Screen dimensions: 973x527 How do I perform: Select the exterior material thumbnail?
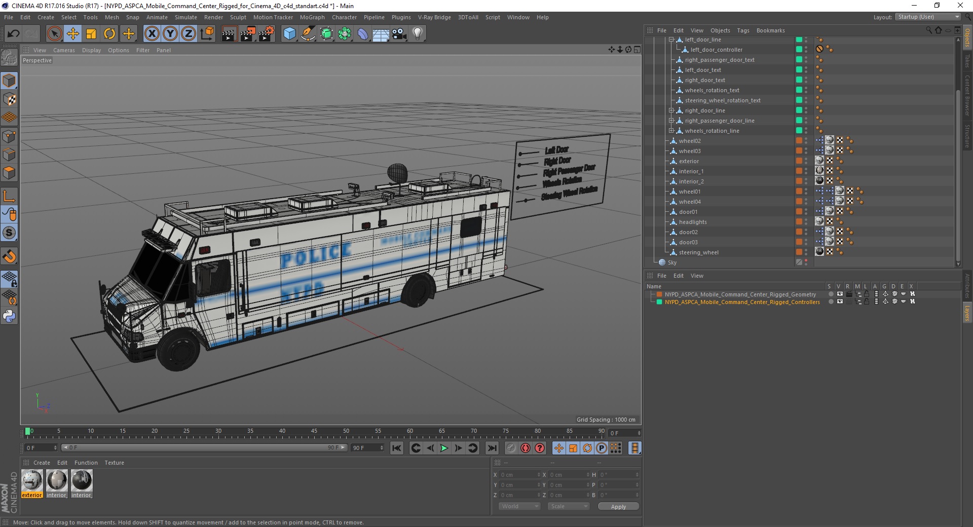pos(32,480)
